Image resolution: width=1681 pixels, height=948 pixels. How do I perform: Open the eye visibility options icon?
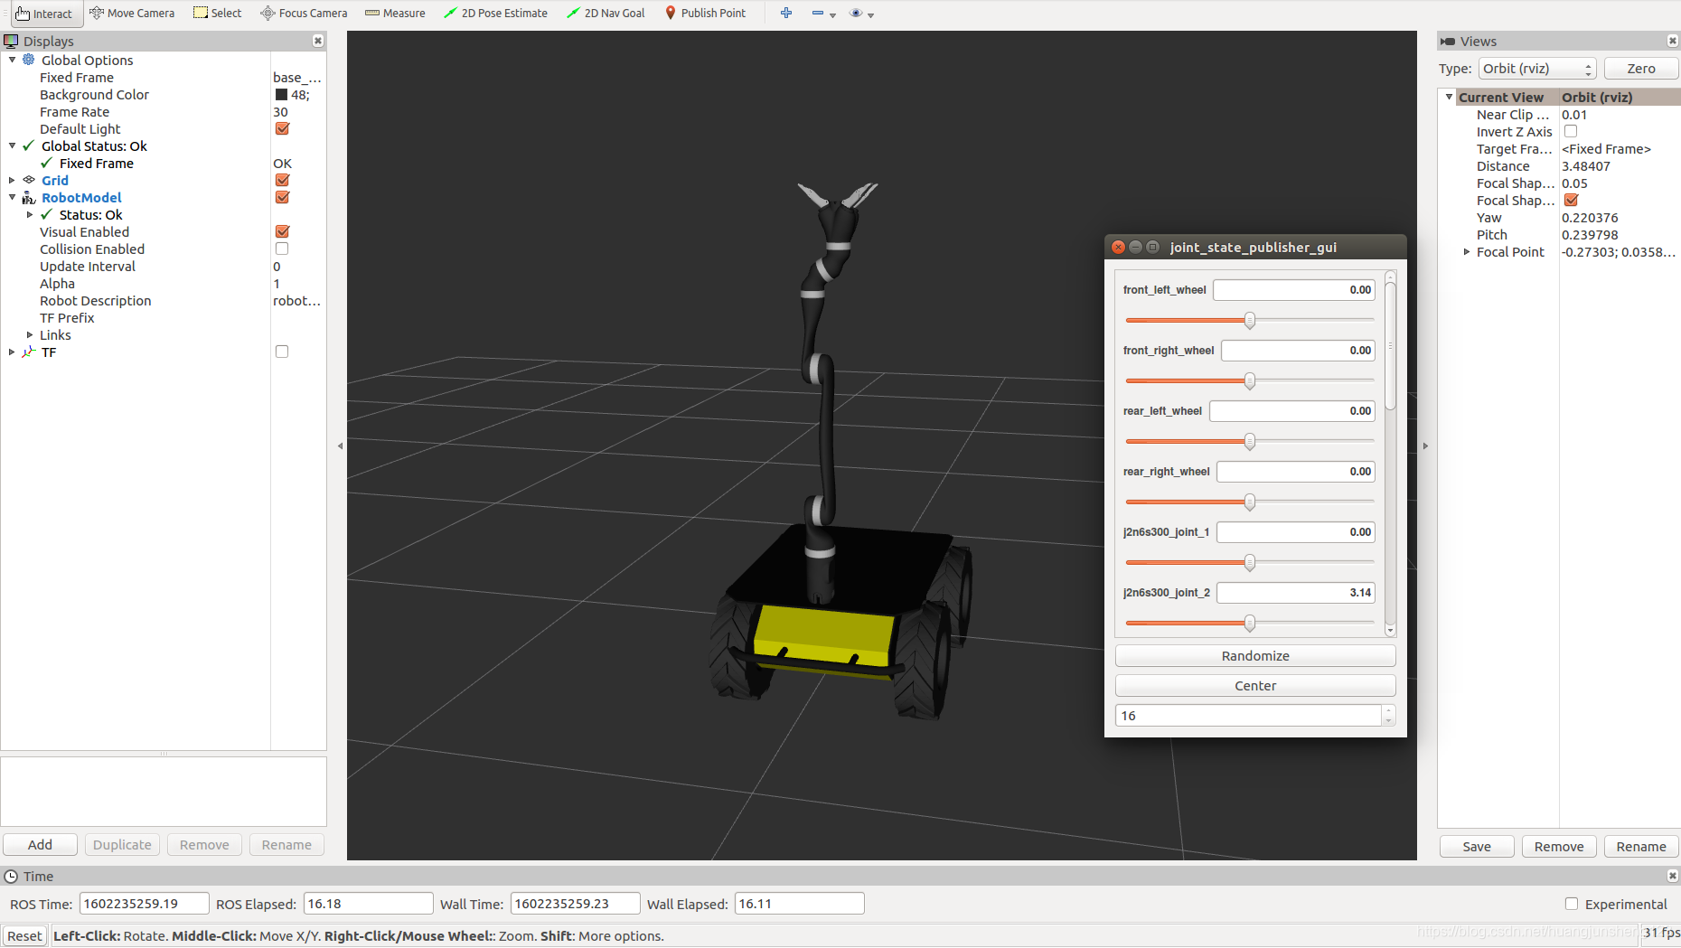(x=856, y=14)
